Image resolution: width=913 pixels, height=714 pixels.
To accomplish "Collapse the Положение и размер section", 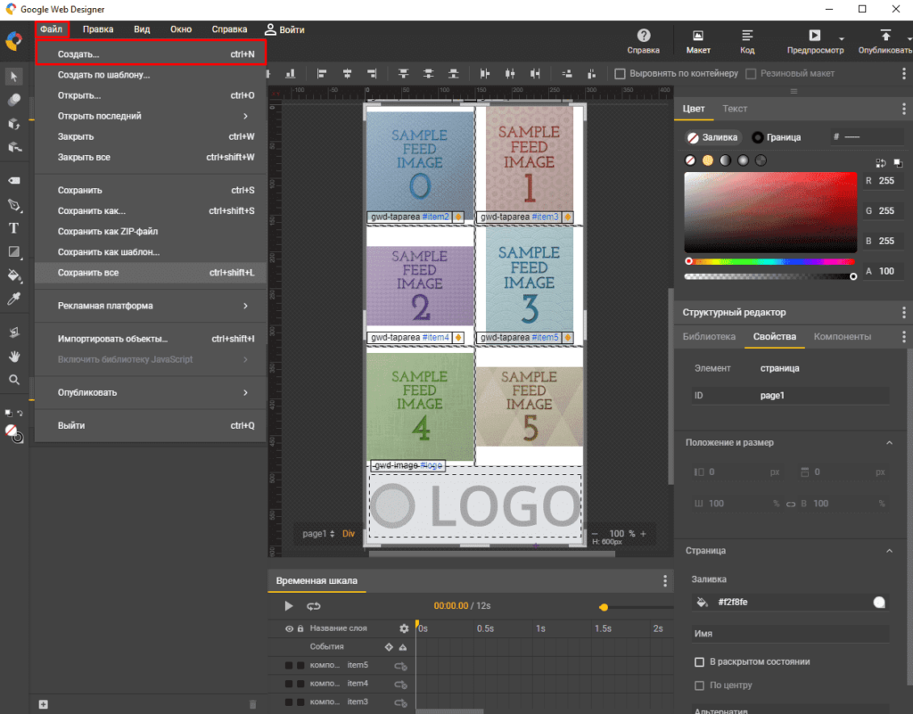I will point(889,443).
